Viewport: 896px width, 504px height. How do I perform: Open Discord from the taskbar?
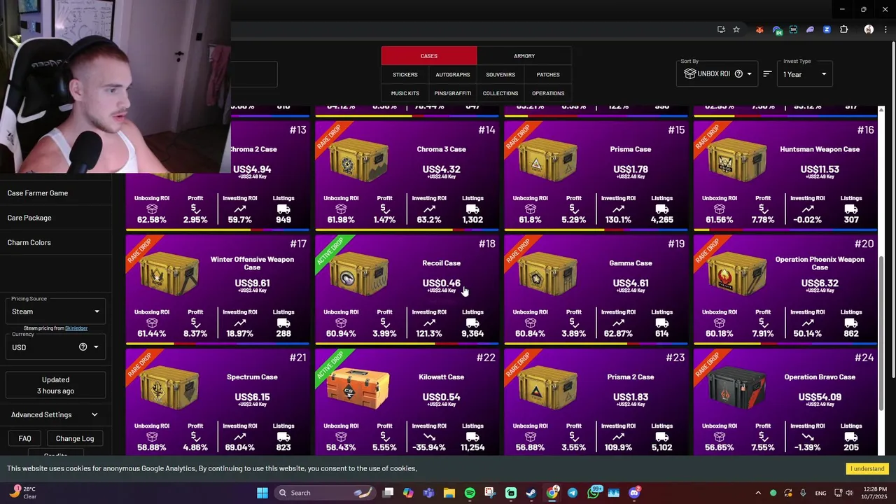tap(634, 493)
